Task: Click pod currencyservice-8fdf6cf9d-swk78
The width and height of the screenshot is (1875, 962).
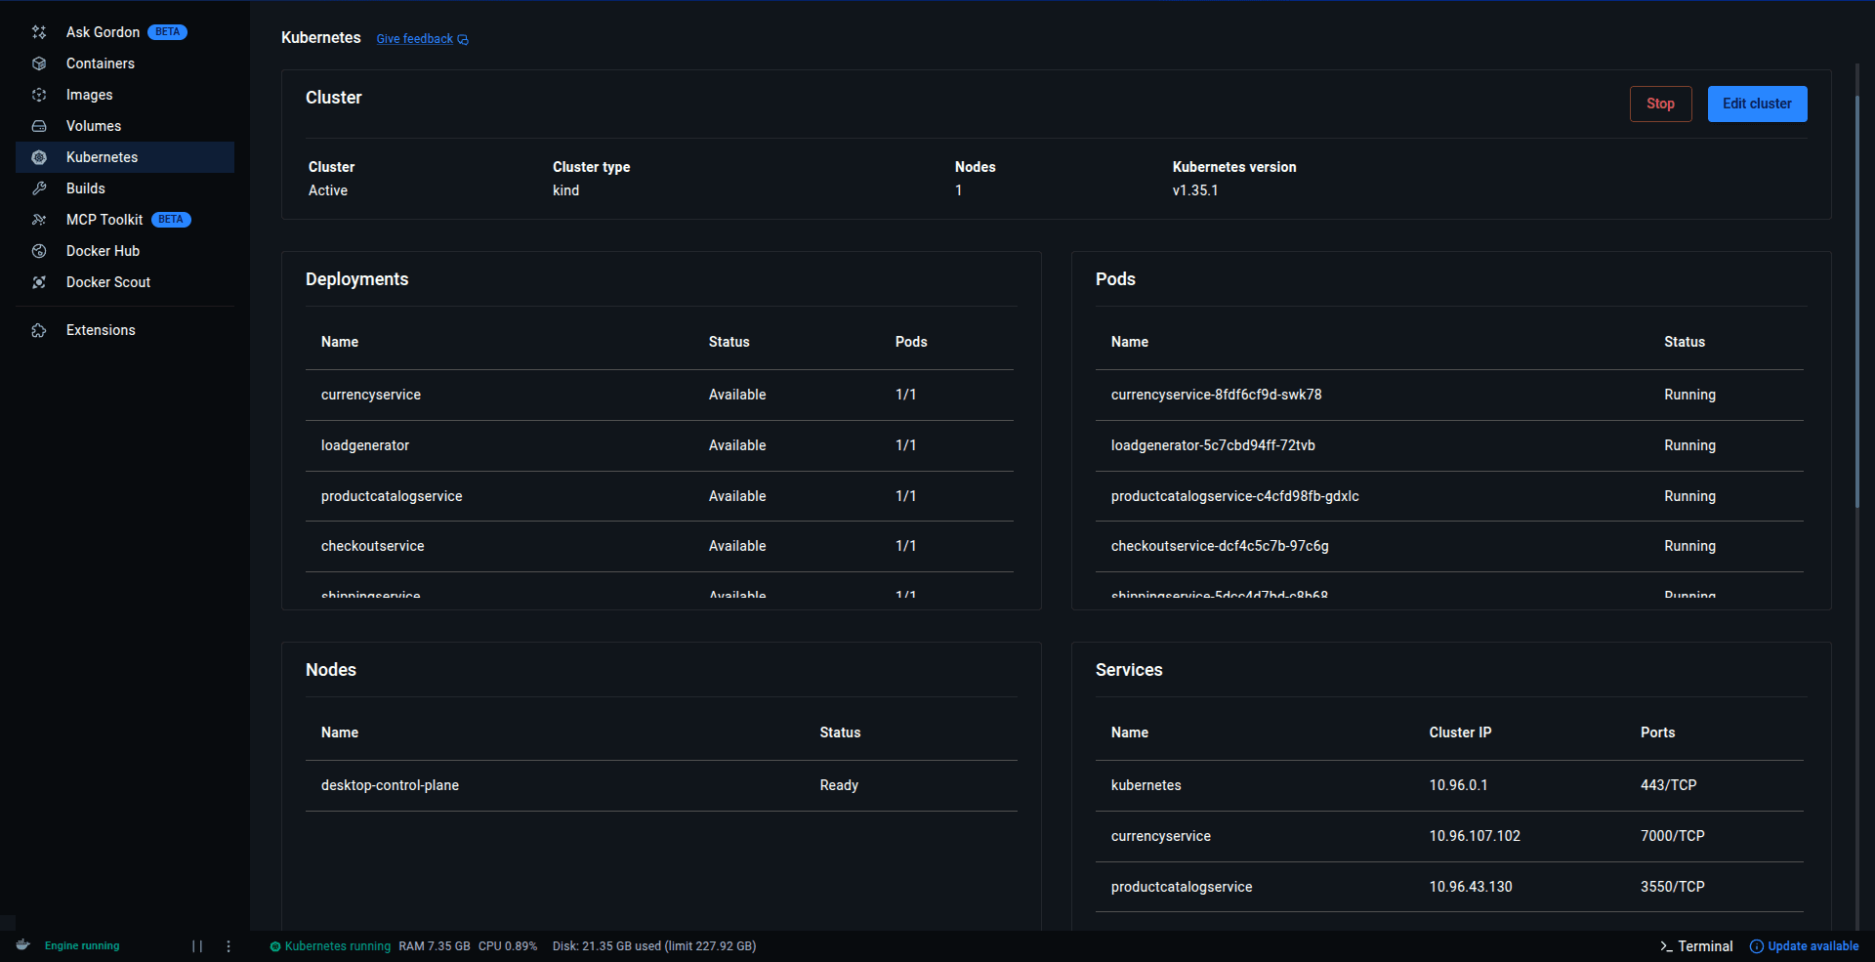Action: pyautogui.click(x=1216, y=395)
